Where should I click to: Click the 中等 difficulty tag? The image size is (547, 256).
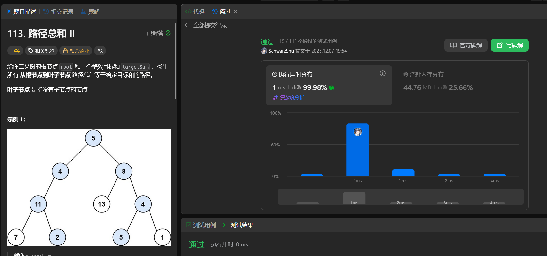pos(15,51)
